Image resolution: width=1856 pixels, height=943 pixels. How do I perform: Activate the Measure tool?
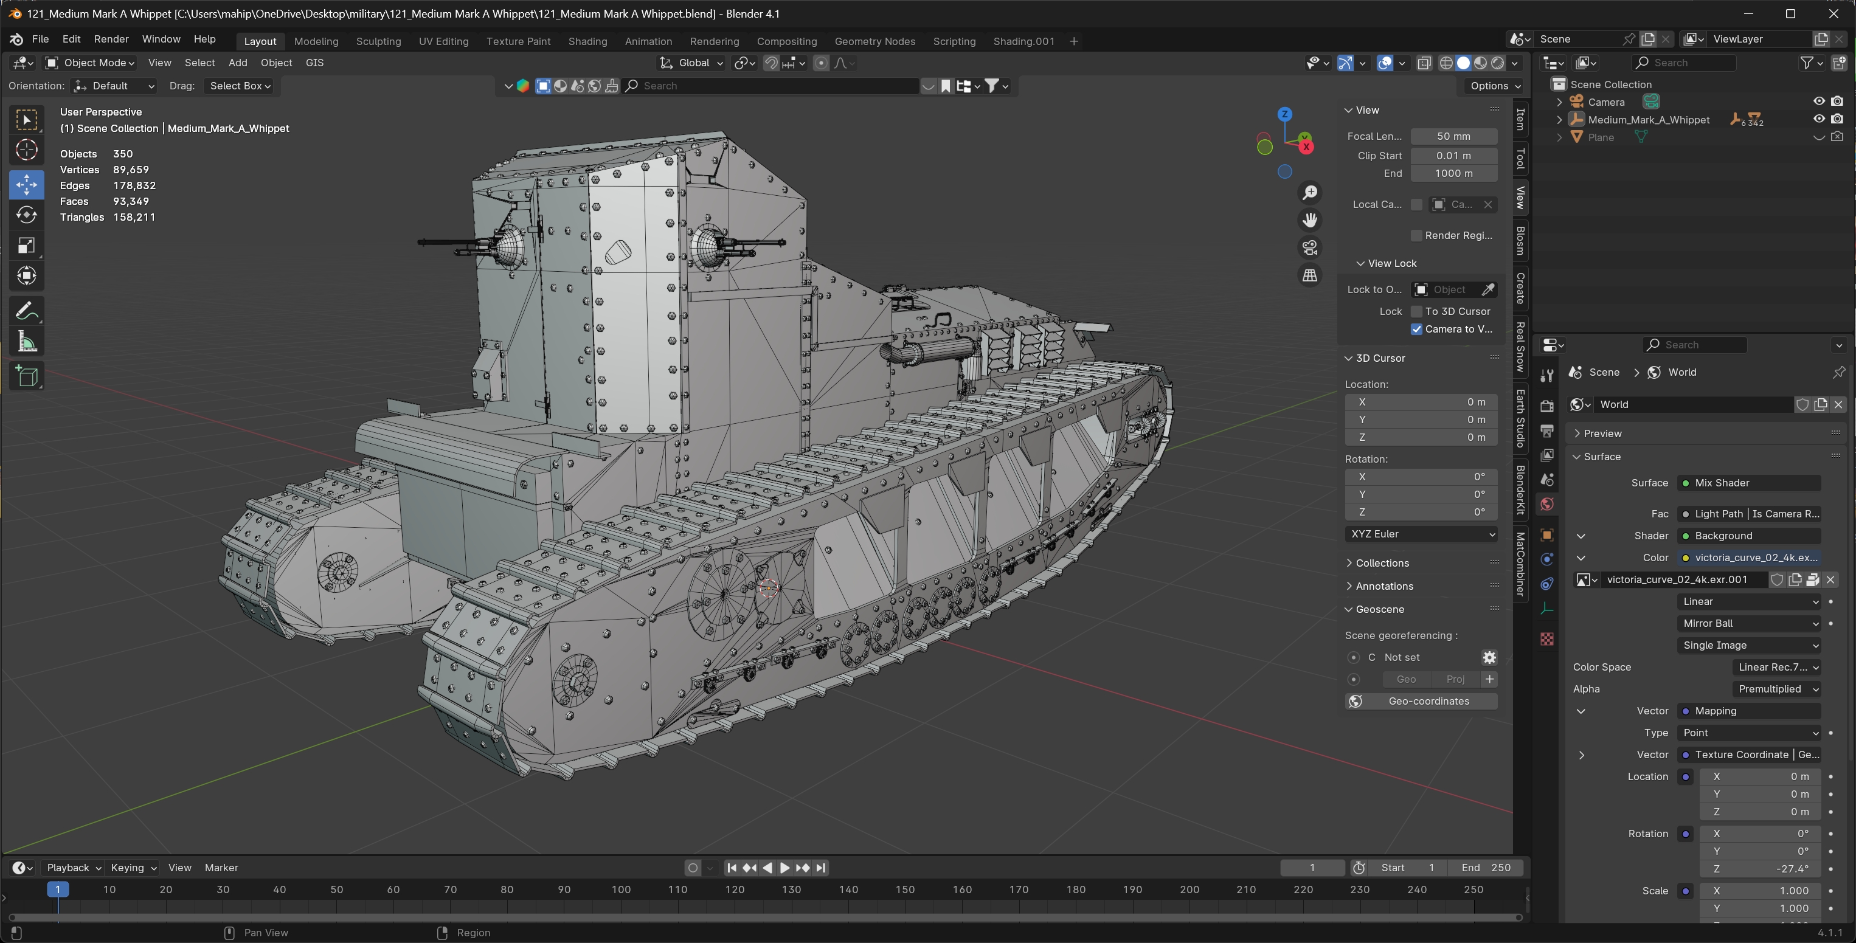27,342
